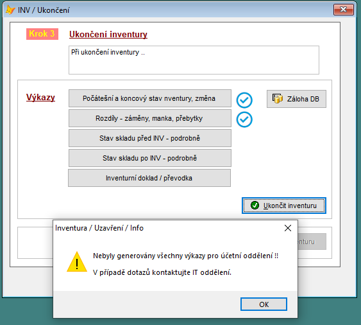This screenshot has height=325, width=361.
Task: Open Stav skladu před INV - podrobně
Action: pyautogui.click(x=150, y=138)
